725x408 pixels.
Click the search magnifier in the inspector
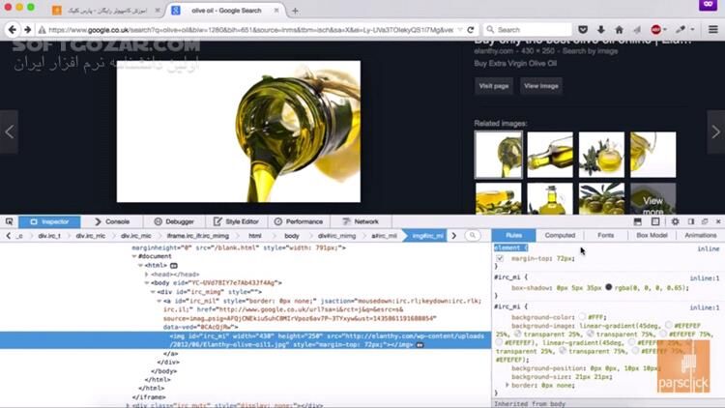click(x=473, y=235)
